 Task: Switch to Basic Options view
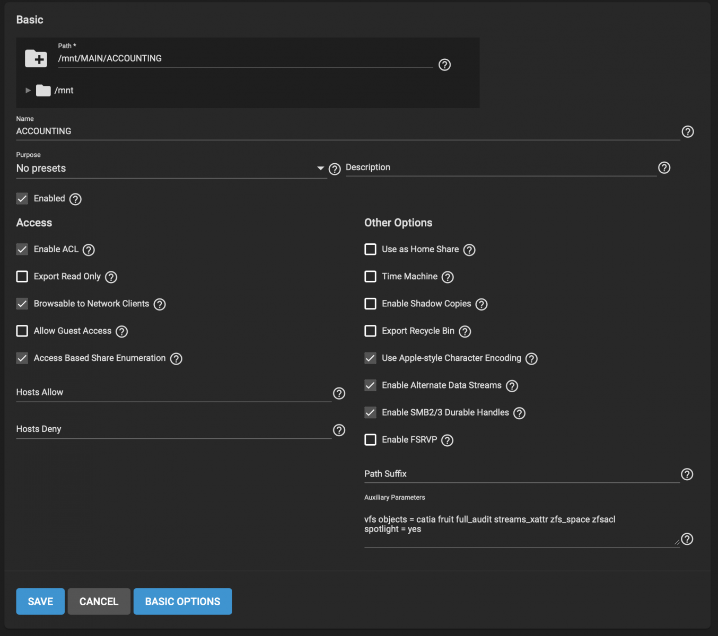182,602
